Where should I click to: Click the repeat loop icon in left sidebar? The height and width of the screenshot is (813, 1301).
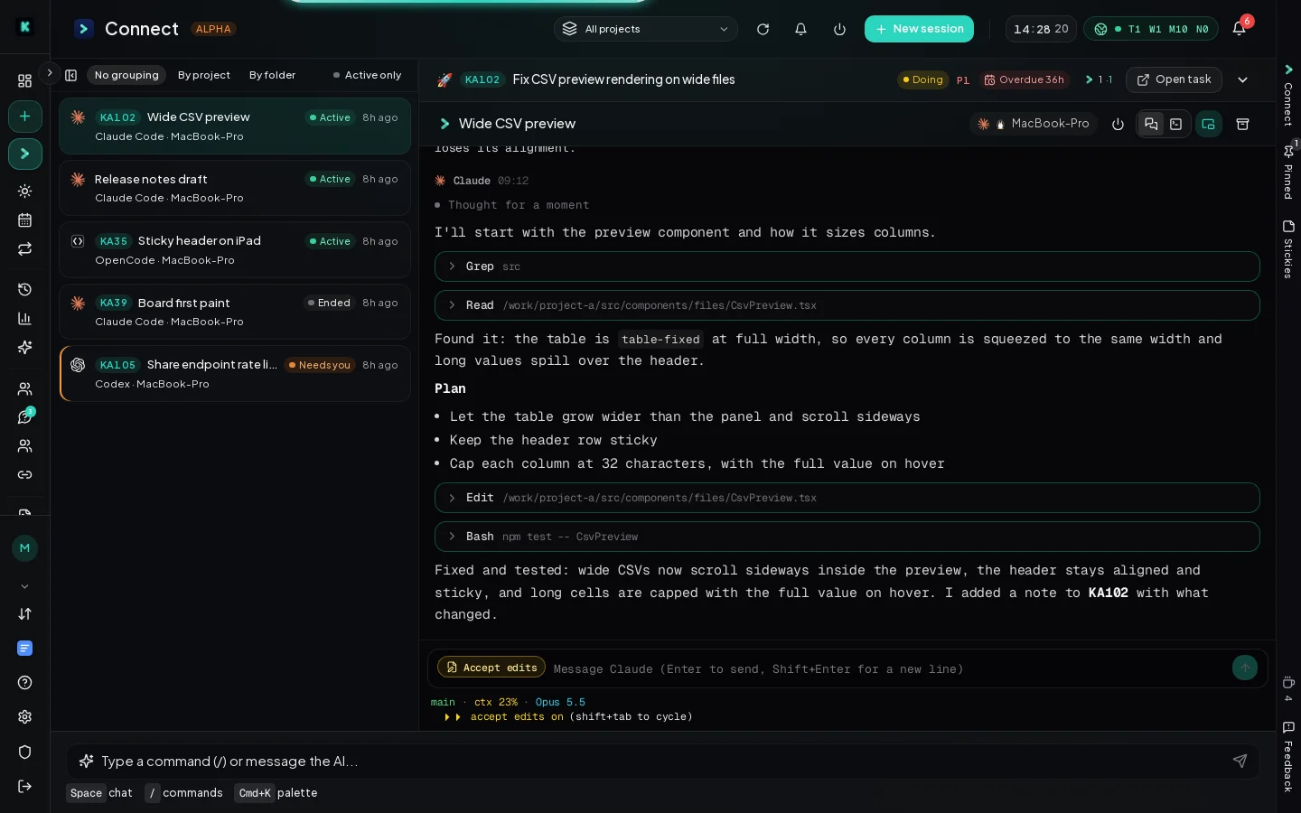coord(24,249)
